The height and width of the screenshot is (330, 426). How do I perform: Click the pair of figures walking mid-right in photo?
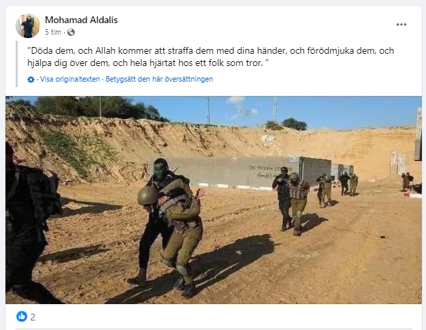pyautogui.click(x=291, y=201)
